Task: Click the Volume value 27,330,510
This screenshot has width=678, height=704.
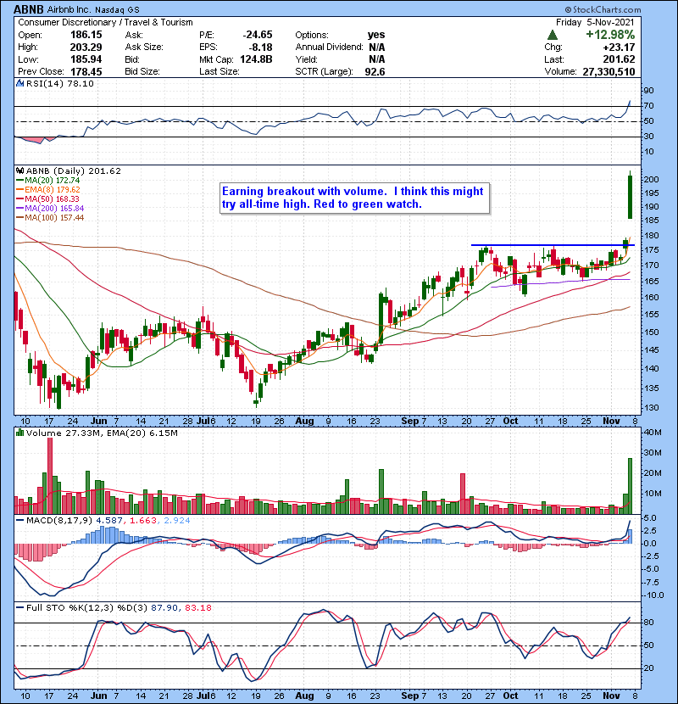Action: (x=609, y=72)
